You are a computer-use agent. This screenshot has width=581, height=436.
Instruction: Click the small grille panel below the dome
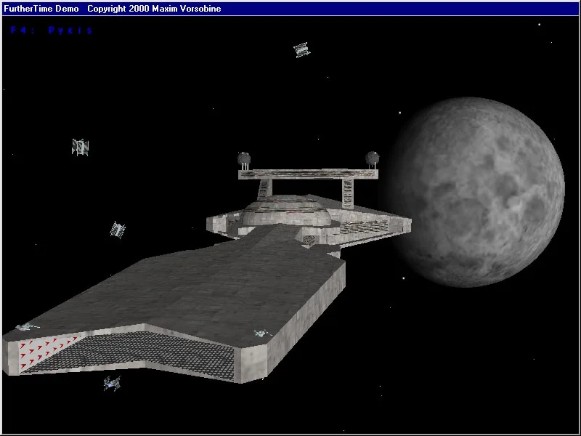[x=308, y=239]
